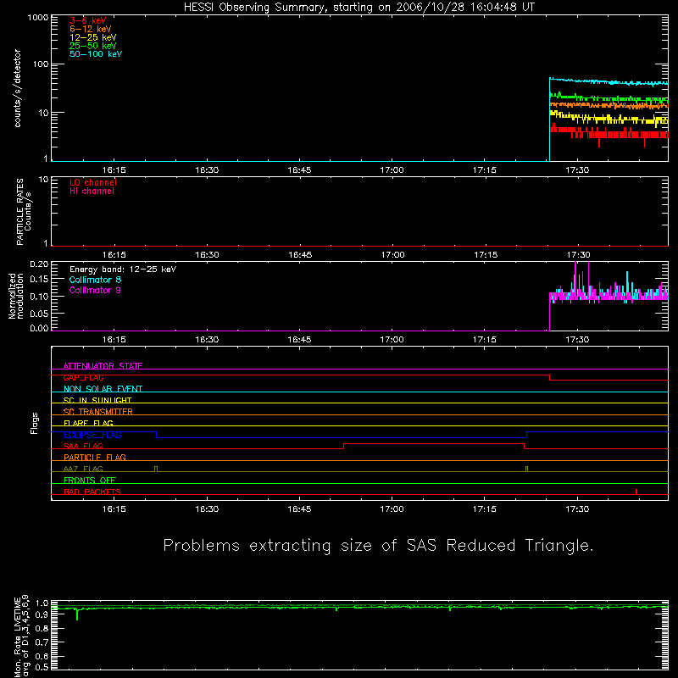This screenshot has width=678, height=678.
Task: Click the raised SAA_FLAG red segment
Action: pos(434,443)
